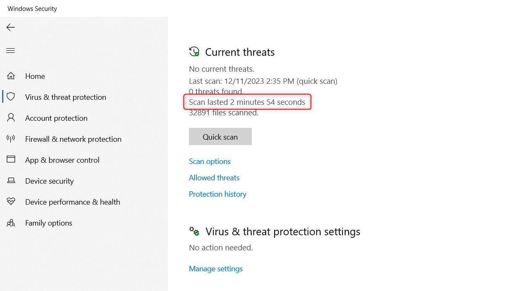
Task: Click the Manage settings link
Action: (x=216, y=269)
